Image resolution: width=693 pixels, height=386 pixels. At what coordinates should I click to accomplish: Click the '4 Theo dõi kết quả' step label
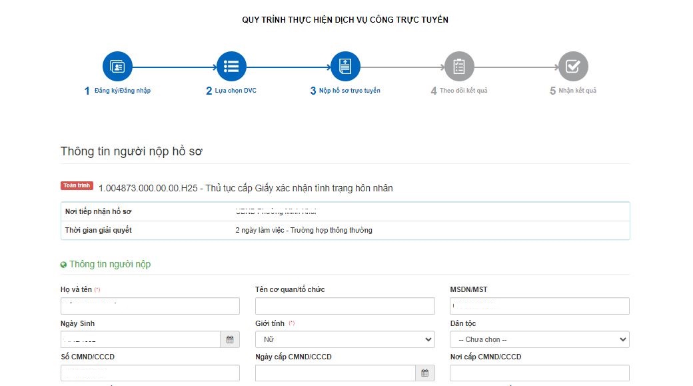[458, 90]
